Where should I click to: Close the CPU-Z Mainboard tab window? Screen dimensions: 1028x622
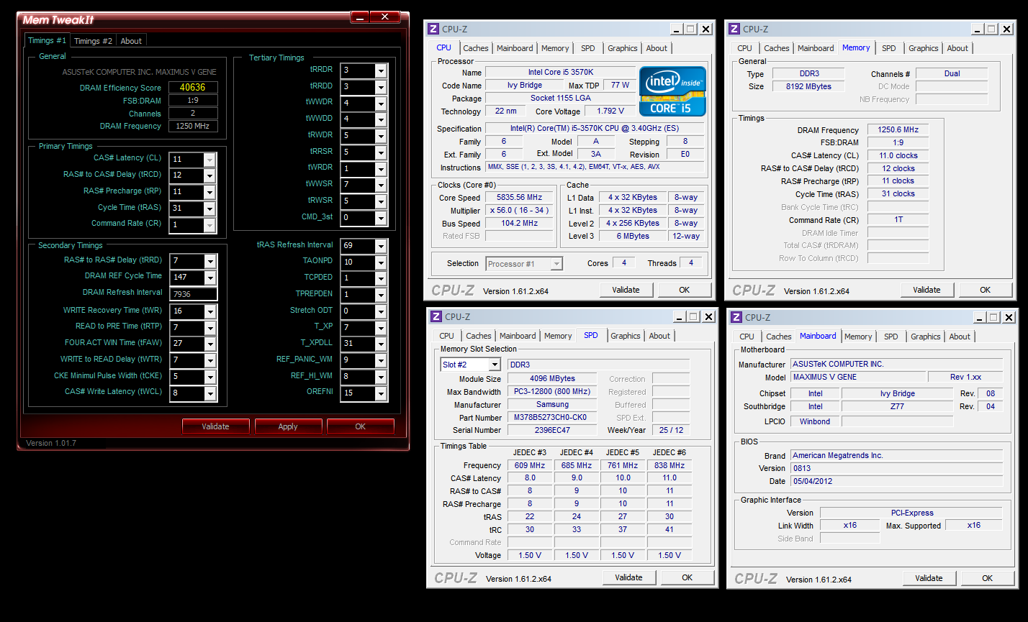point(1009,318)
